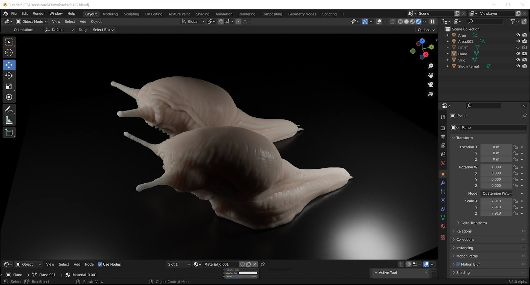
Task: Expand the Slug internal tree item
Action: pos(448,66)
